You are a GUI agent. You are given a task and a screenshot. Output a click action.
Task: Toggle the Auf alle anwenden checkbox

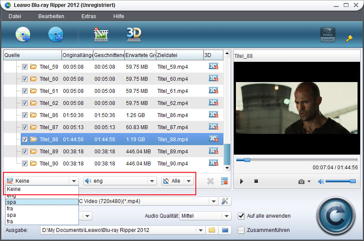click(x=241, y=216)
